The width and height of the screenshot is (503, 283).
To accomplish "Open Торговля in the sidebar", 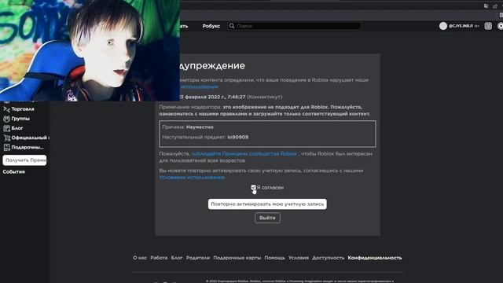I will pyautogui.click(x=23, y=109).
